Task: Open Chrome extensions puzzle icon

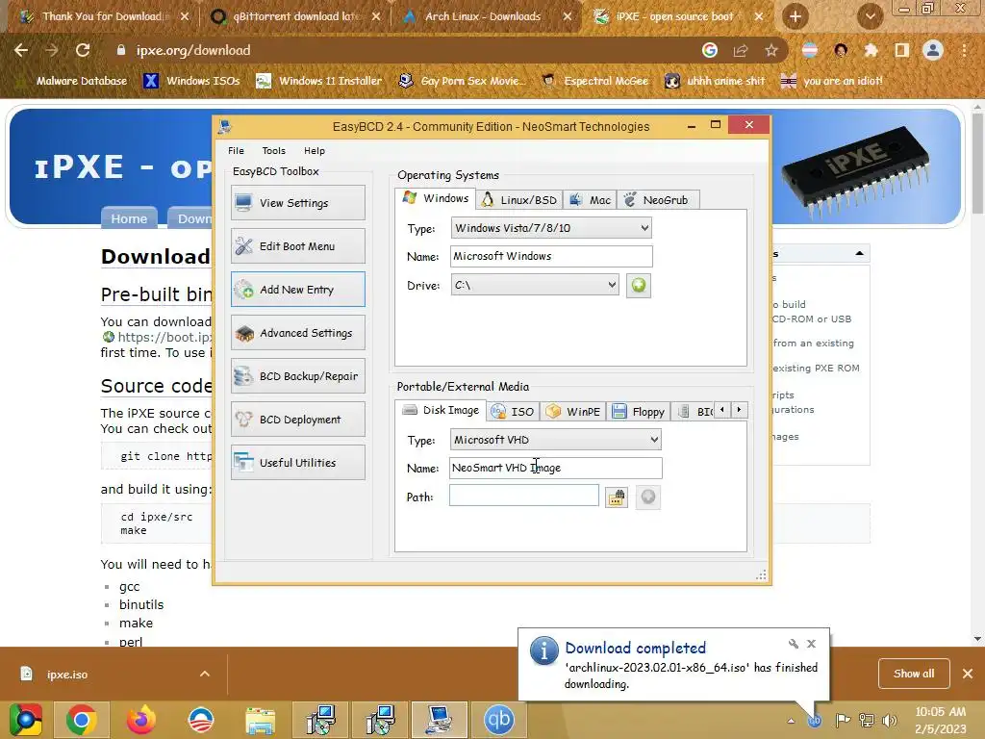Action: pyautogui.click(x=871, y=50)
